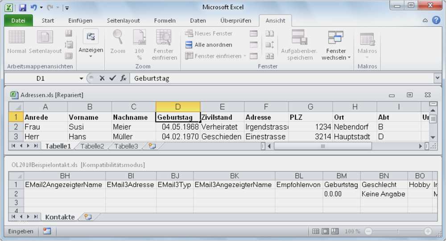Expand the Name Box dropdown arrow
Image resolution: width=446 pixels, height=241 pixels.
[x=81, y=78]
